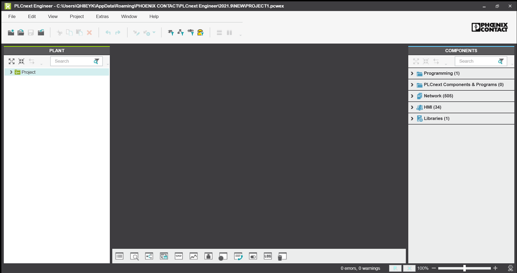Click the zoom in plus button
This screenshot has height=273, width=517.
click(x=495, y=268)
